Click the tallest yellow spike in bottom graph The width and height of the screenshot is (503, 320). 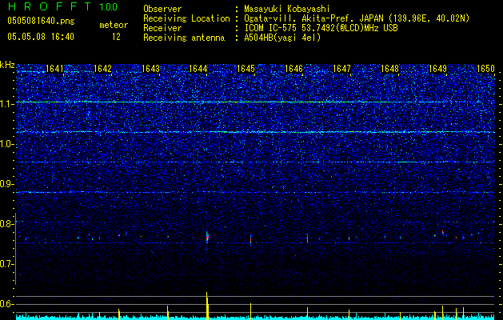[207, 304]
